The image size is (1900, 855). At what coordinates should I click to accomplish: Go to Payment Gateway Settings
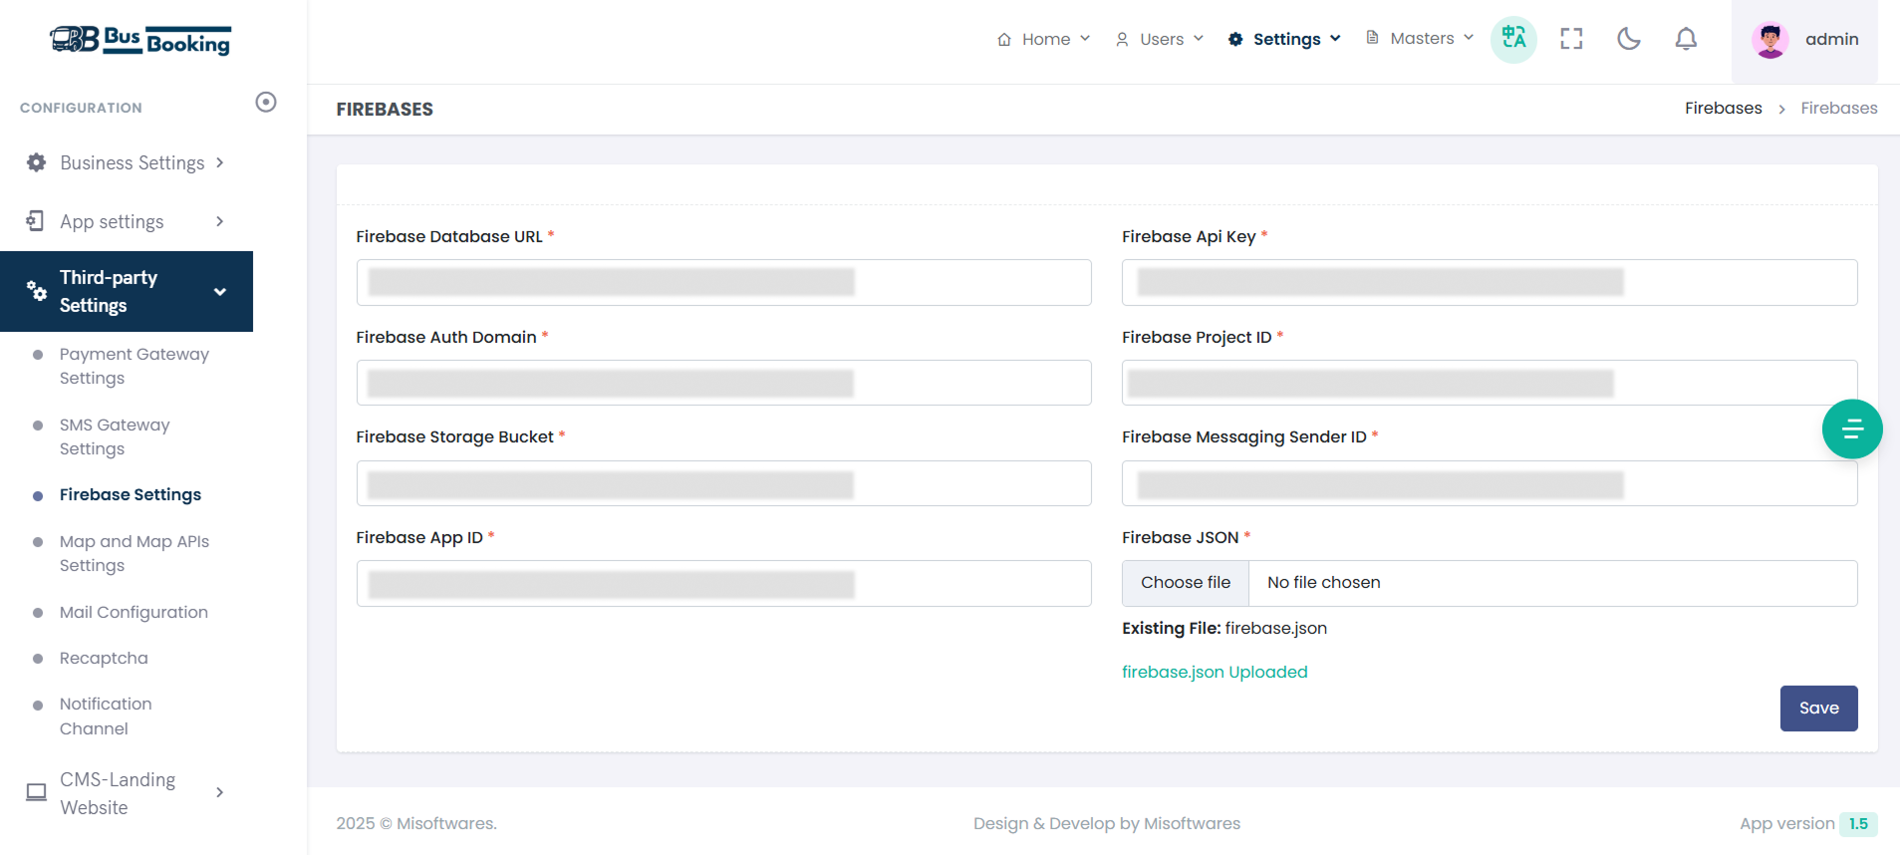135,366
